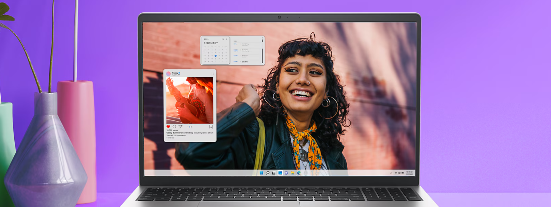
Task: Open the calendar year dropdown
Action: [206, 39]
